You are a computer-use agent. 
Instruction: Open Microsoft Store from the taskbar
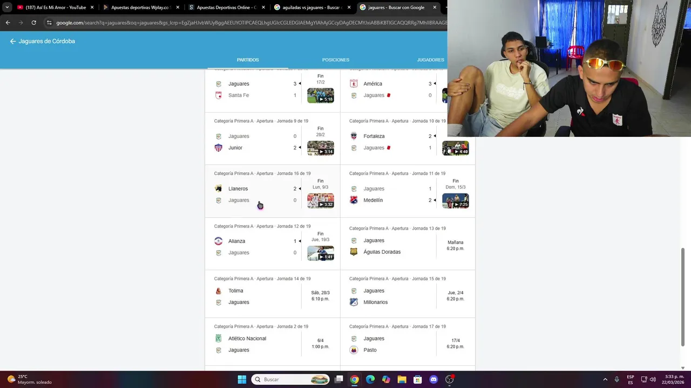417,379
